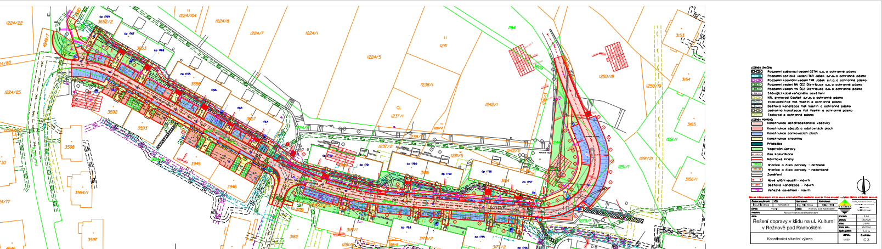Click the 'NTL plynovod GasNet' legend symbol
The height and width of the screenshot is (249, 882).
(756, 98)
